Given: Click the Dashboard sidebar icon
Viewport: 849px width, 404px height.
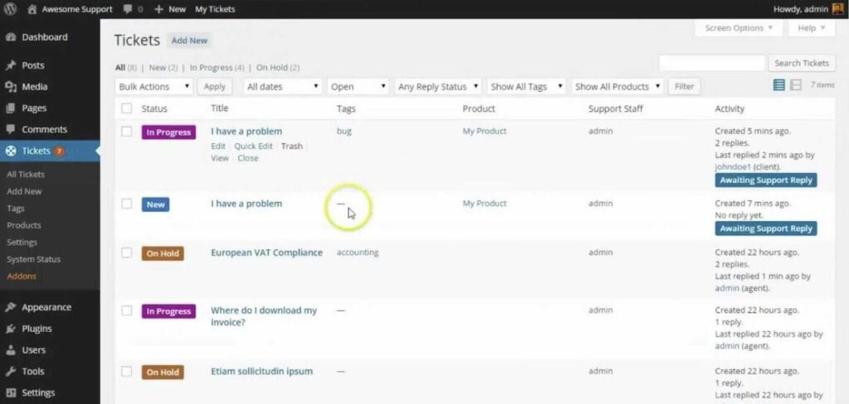Looking at the screenshot, I should coord(11,37).
